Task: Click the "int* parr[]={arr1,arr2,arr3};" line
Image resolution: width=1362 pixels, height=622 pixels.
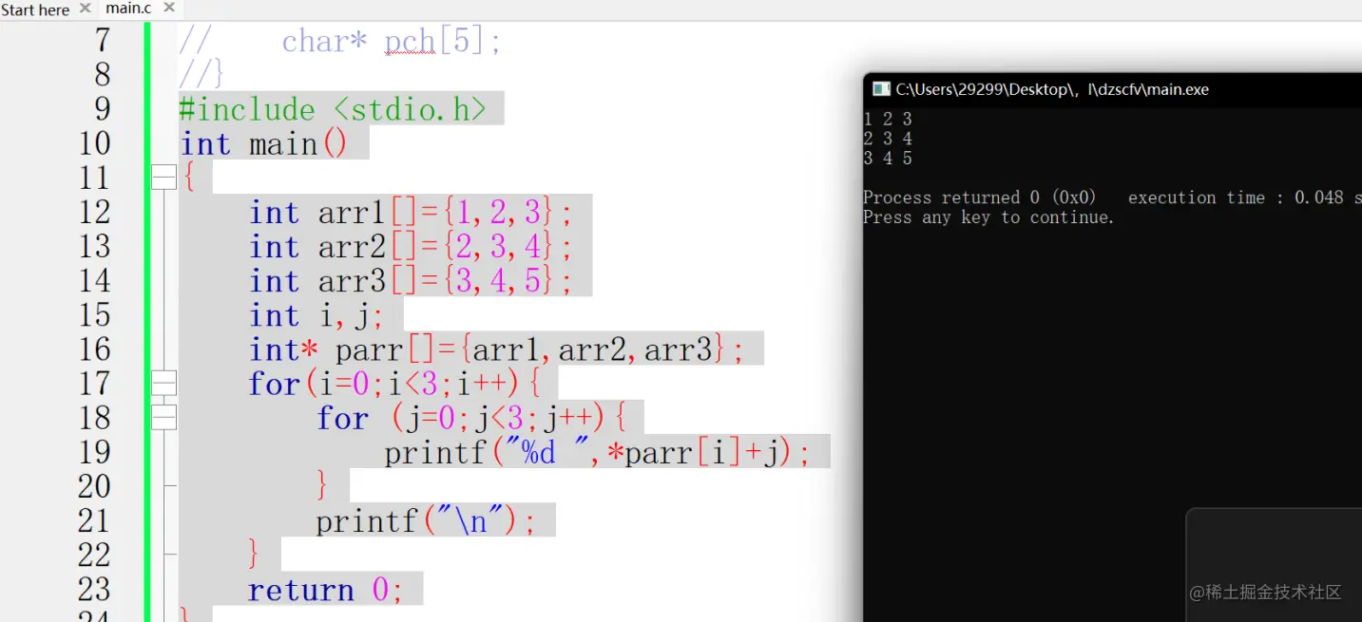Action: click(x=496, y=349)
